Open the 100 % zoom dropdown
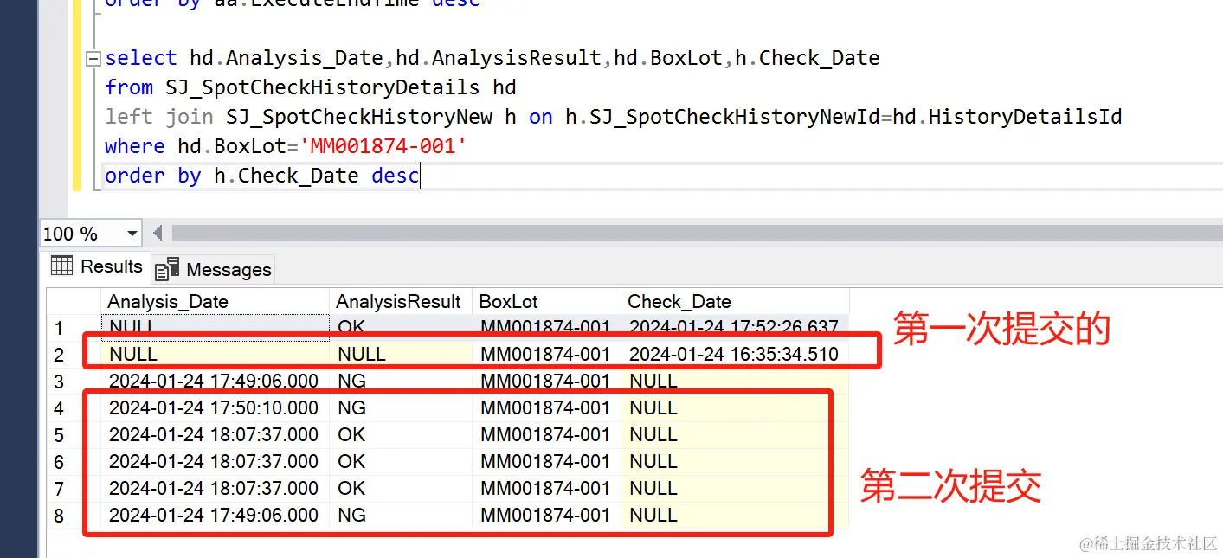This screenshot has width=1223, height=558. pos(132,234)
